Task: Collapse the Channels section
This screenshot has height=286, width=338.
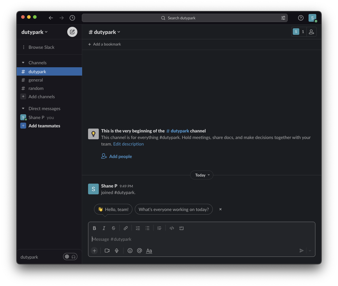Action: click(x=23, y=63)
